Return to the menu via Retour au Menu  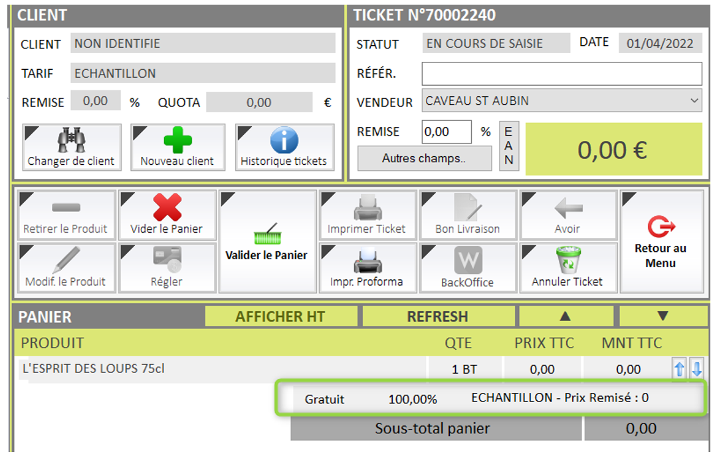660,241
